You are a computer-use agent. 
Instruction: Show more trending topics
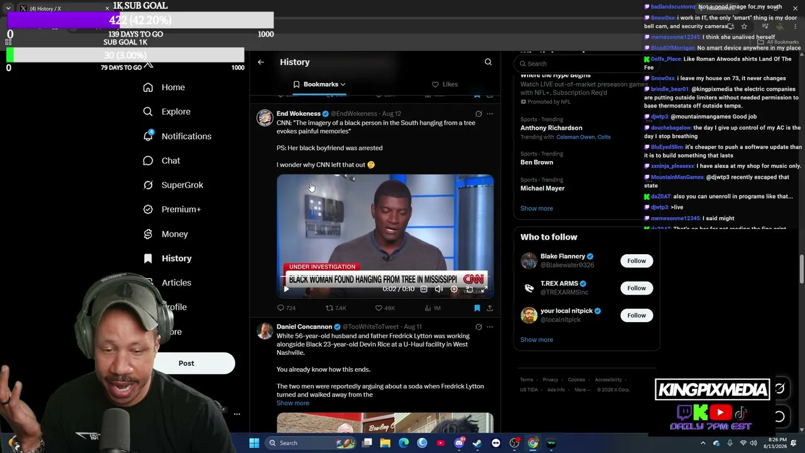536,208
